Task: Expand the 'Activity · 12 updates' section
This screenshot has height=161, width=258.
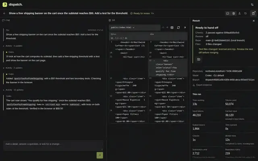Action: pyautogui.click(x=13, y=90)
